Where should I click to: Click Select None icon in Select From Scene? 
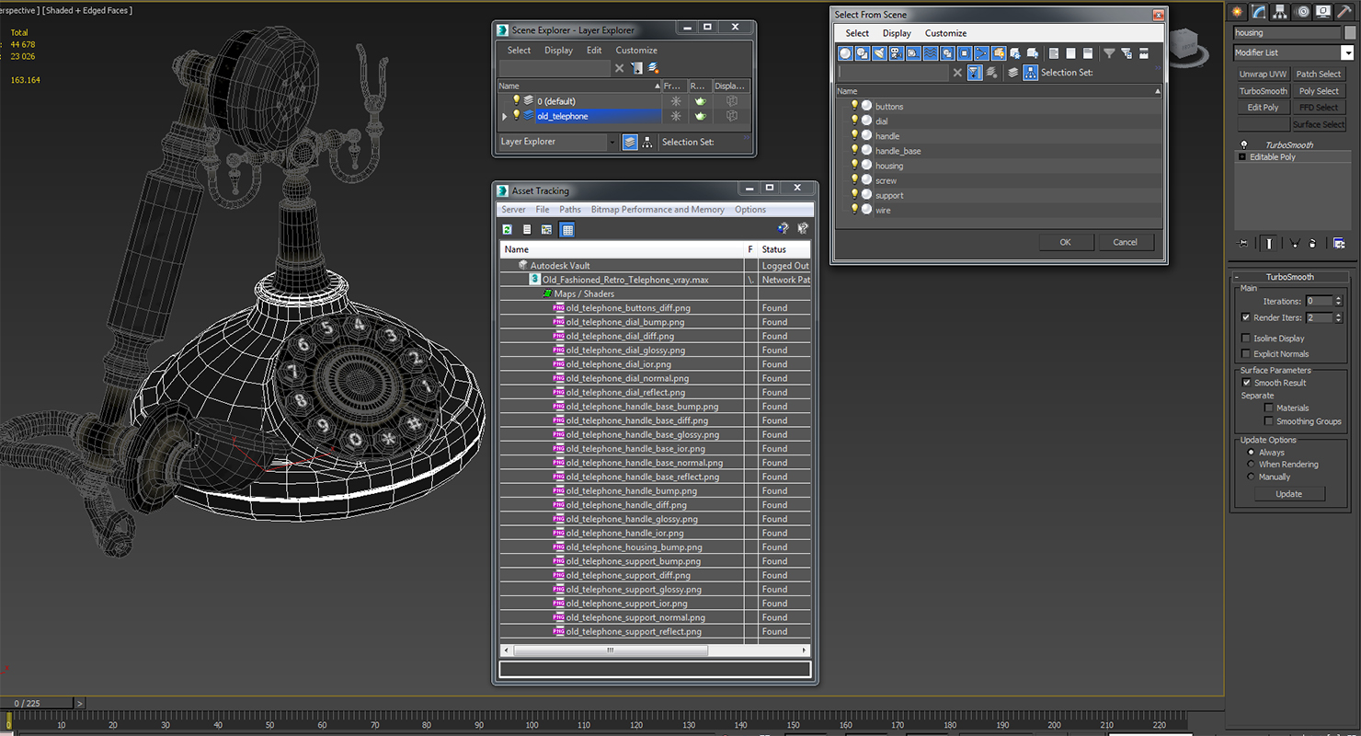click(1070, 53)
